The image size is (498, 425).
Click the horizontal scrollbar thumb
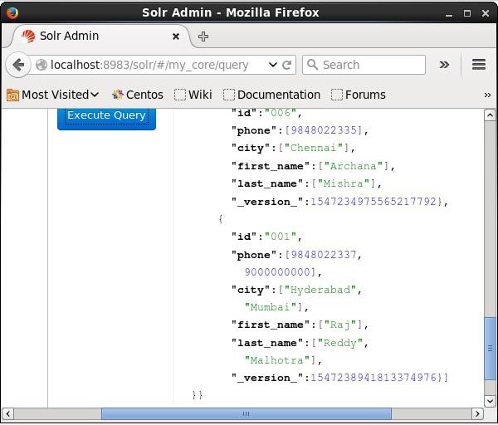pyautogui.click(x=246, y=413)
